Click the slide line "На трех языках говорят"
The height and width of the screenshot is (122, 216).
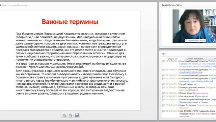click(71, 65)
